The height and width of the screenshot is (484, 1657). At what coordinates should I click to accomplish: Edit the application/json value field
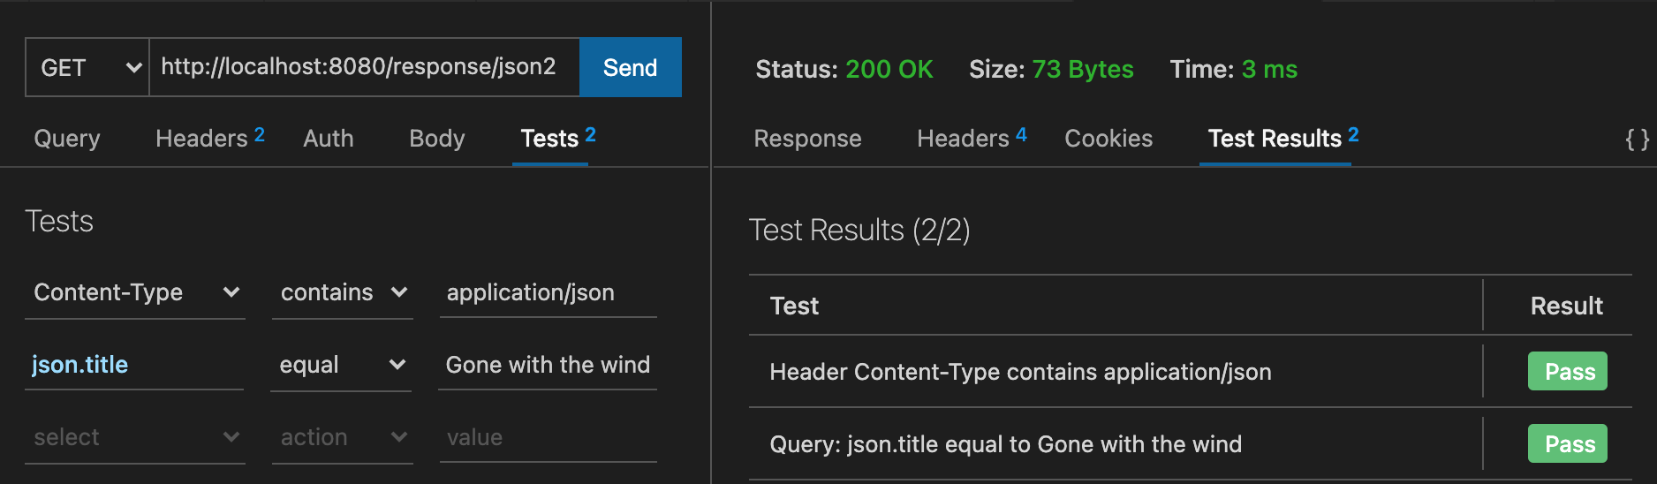point(548,292)
